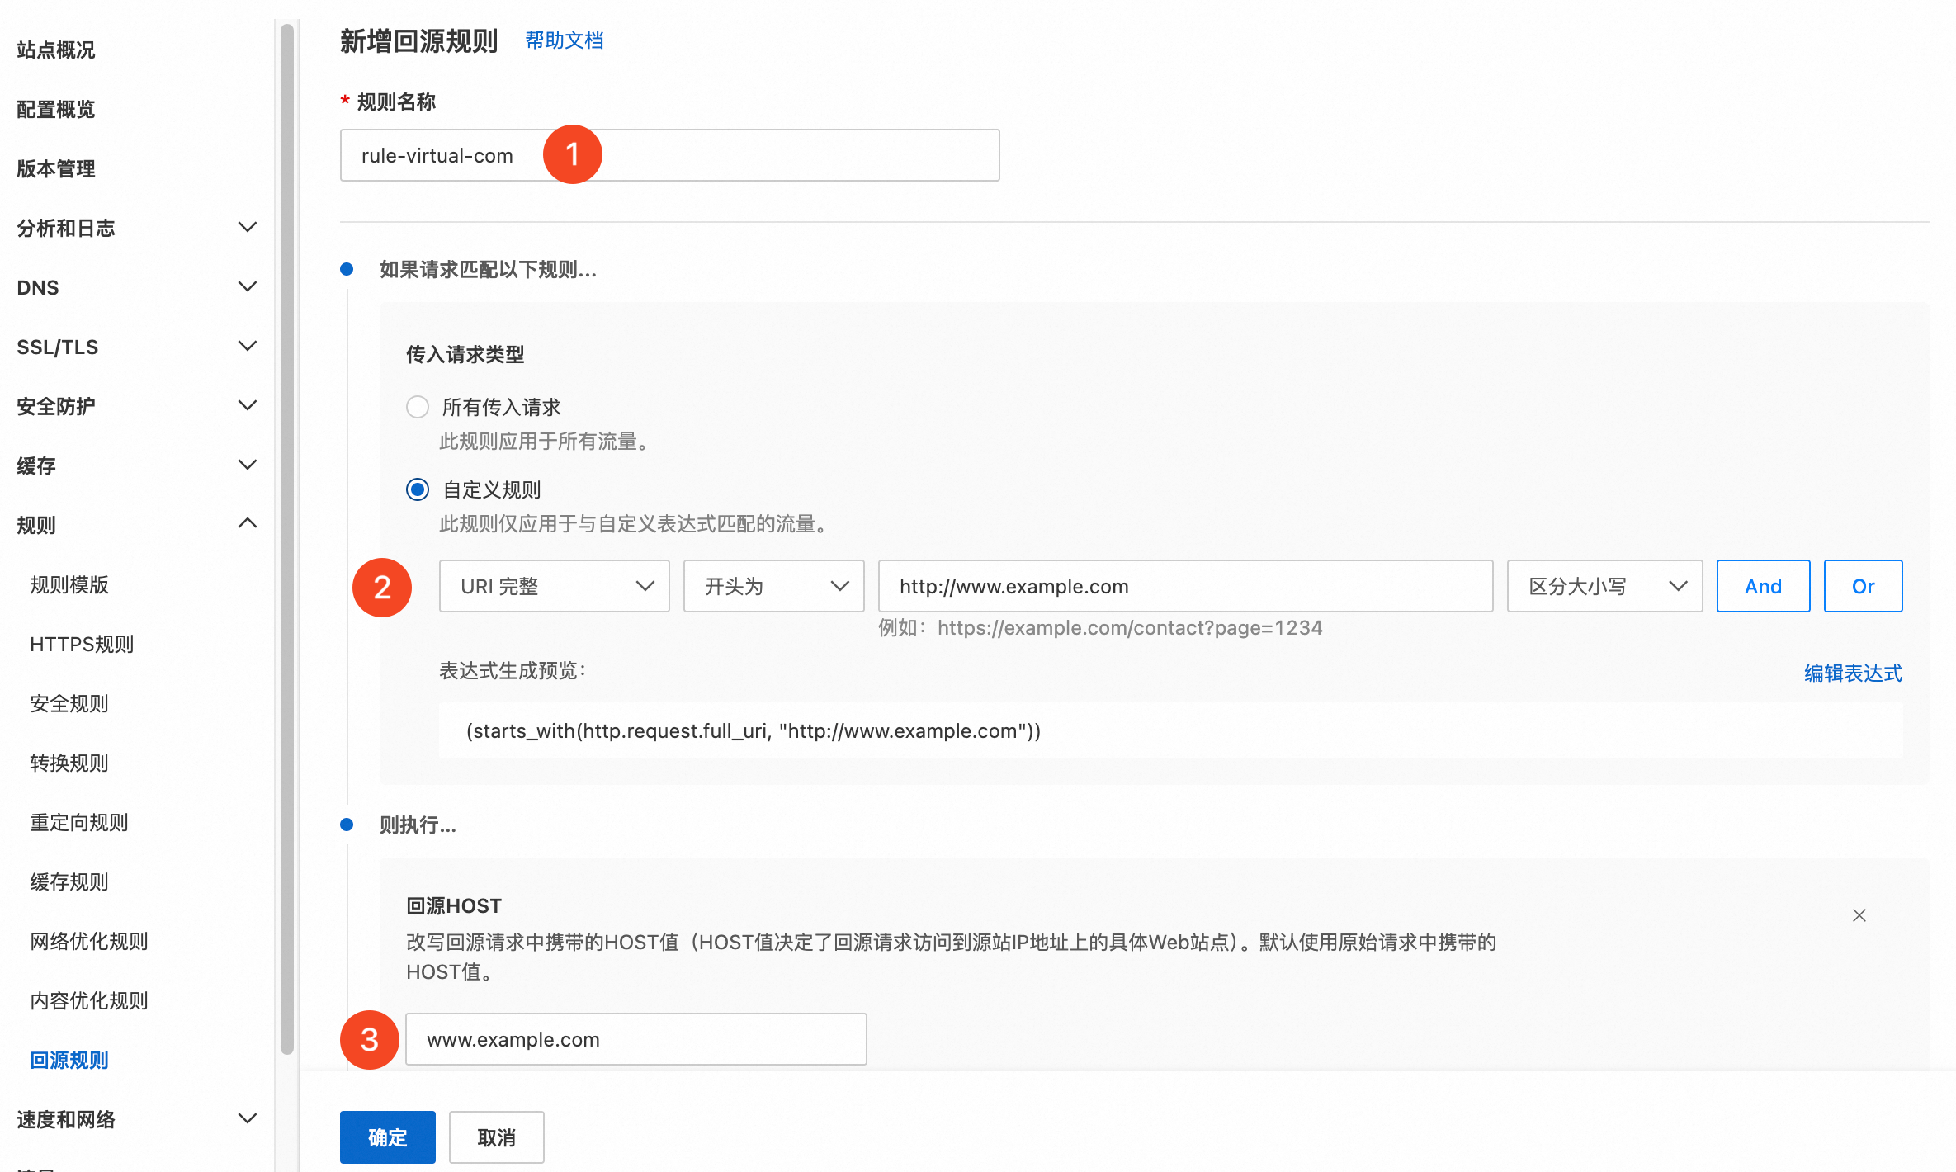The image size is (1956, 1172).
Task: Add an And condition
Action: click(1763, 586)
